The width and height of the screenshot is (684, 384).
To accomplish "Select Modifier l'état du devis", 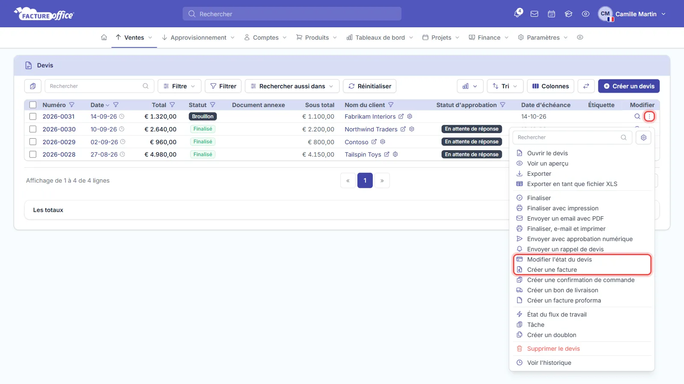I will click(x=560, y=259).
